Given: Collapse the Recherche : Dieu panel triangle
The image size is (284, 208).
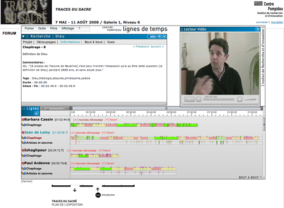Looking at the screenshot, I should pyautogui.click(x=23, y=36).
